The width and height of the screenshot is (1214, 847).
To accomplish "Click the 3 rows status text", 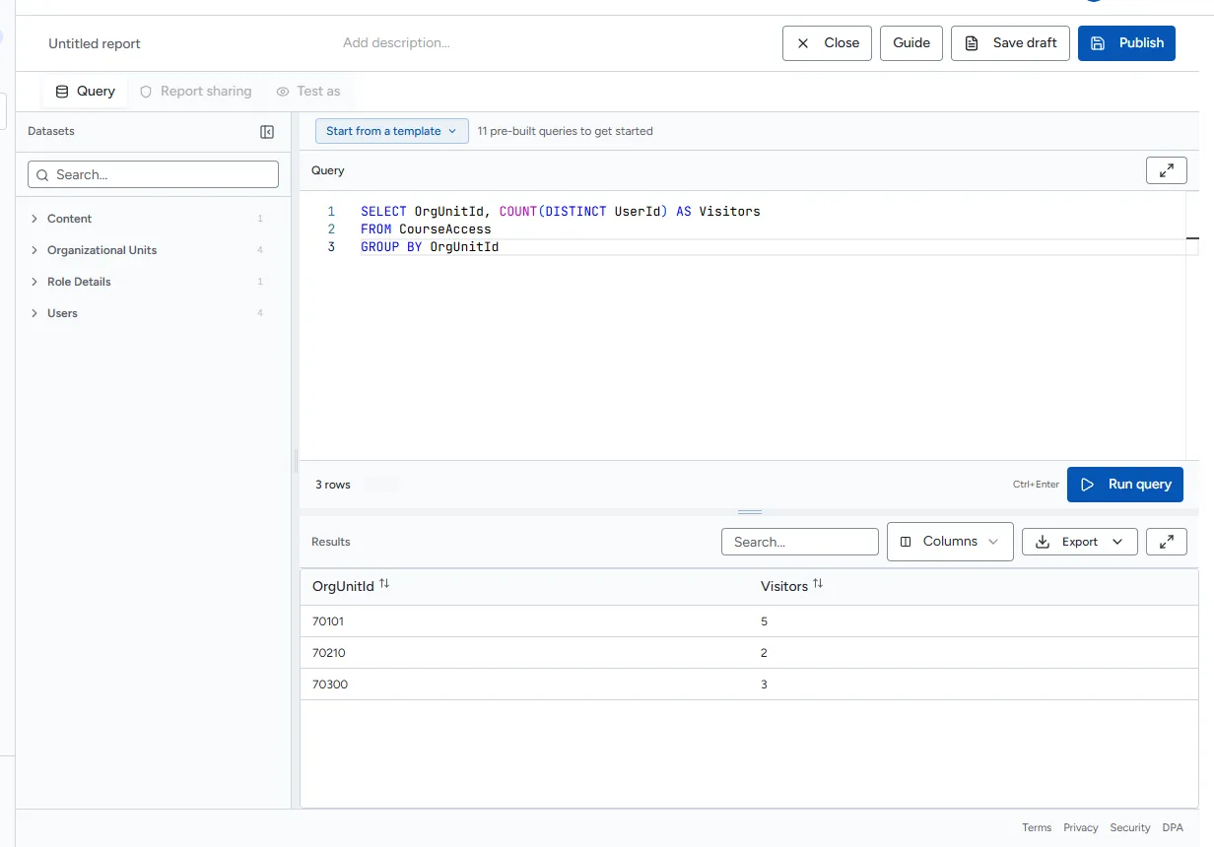I will (x=333, y=485).
